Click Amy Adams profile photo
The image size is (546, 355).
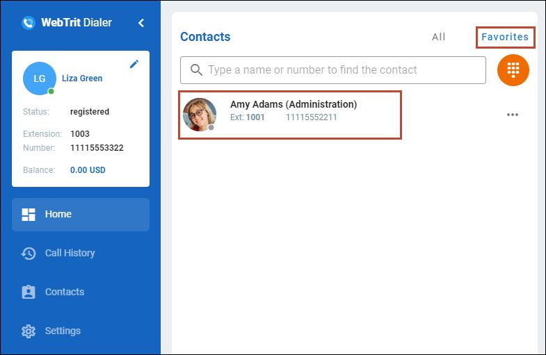200,115
